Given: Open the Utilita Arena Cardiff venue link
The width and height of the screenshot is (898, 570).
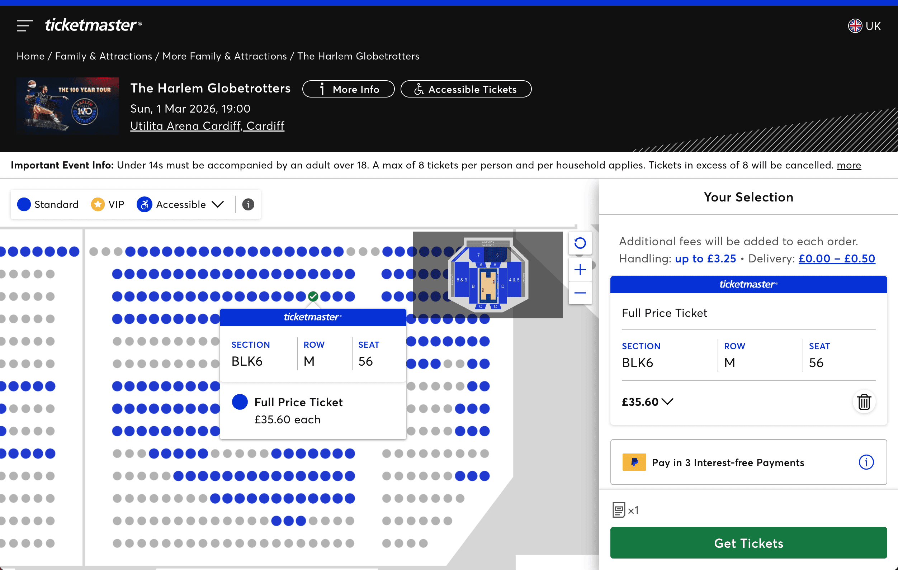Looking at the screenshot, I should tap(207, 125).
